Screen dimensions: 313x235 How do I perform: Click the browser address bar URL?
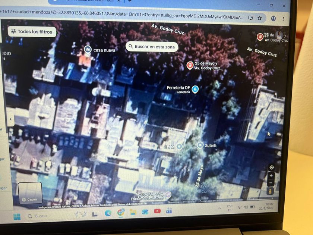click(122, 15)
